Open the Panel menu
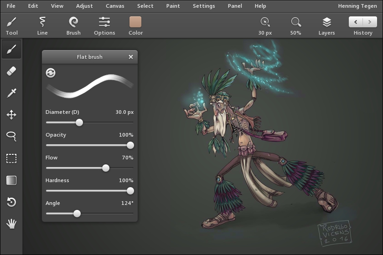 (235, 6)
